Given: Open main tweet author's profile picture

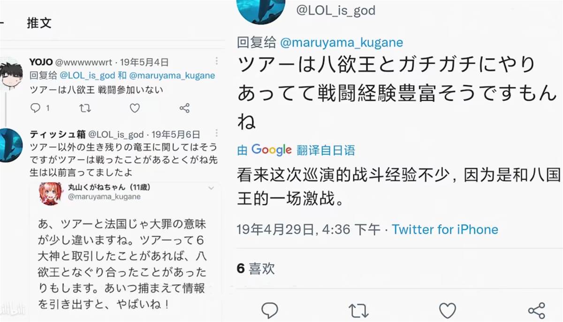Looking at the screenshot, I should tap(261, 10).
